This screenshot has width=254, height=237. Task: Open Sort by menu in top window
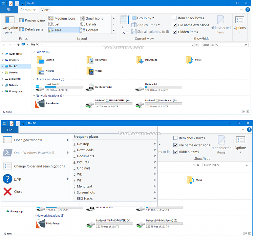tap(125, 25)
